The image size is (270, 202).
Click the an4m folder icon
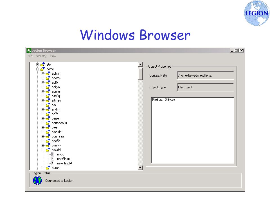point(48,109)
